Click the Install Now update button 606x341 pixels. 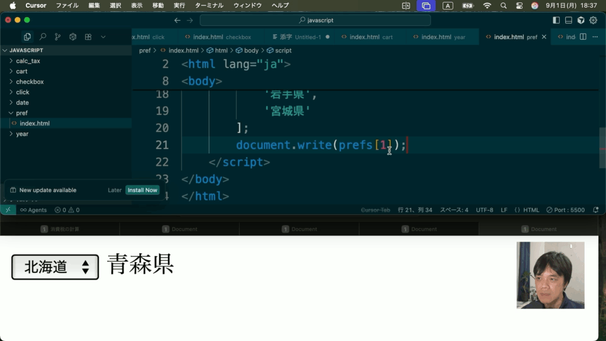pos(142,190)
